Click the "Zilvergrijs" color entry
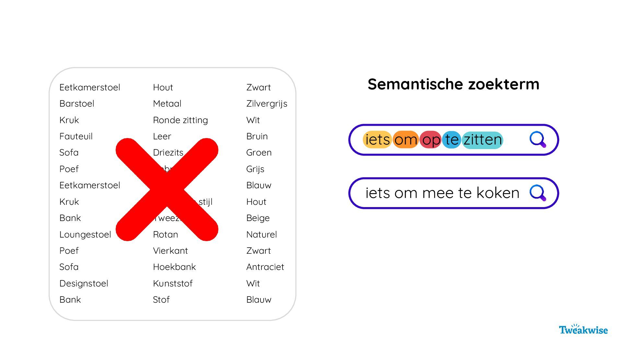The image size is (622, 350). [x=267, y=104]
